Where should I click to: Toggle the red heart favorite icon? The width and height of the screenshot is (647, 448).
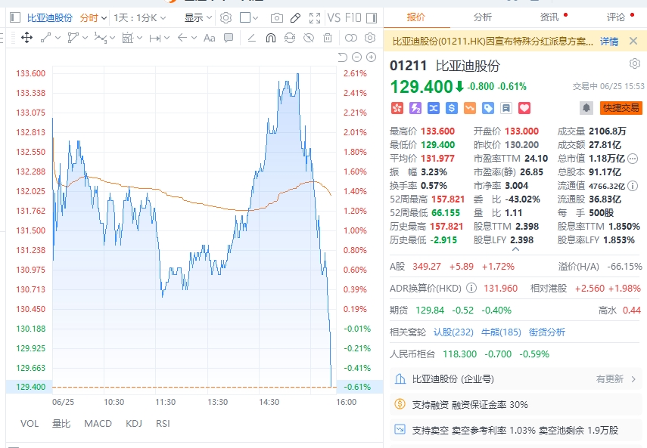pyautogui.click(x=524, y=108)
